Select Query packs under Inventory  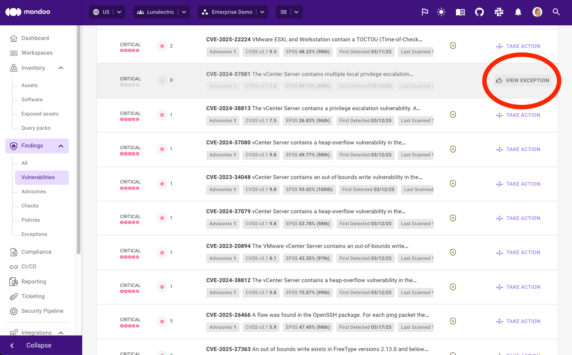click(x=36, y=128)
